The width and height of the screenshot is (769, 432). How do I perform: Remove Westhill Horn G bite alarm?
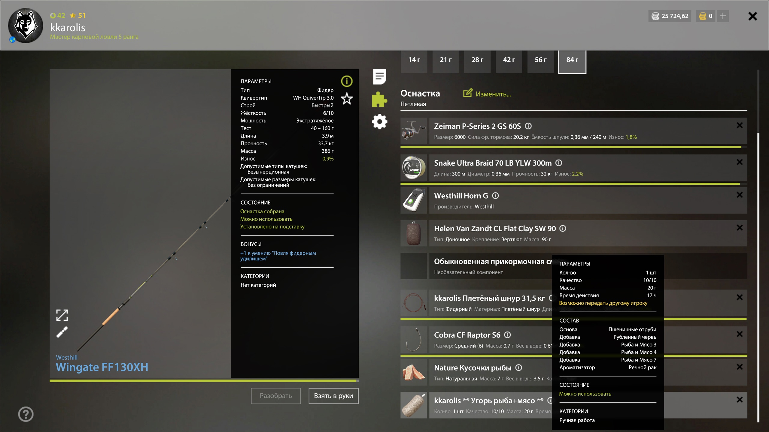[740, 195]
